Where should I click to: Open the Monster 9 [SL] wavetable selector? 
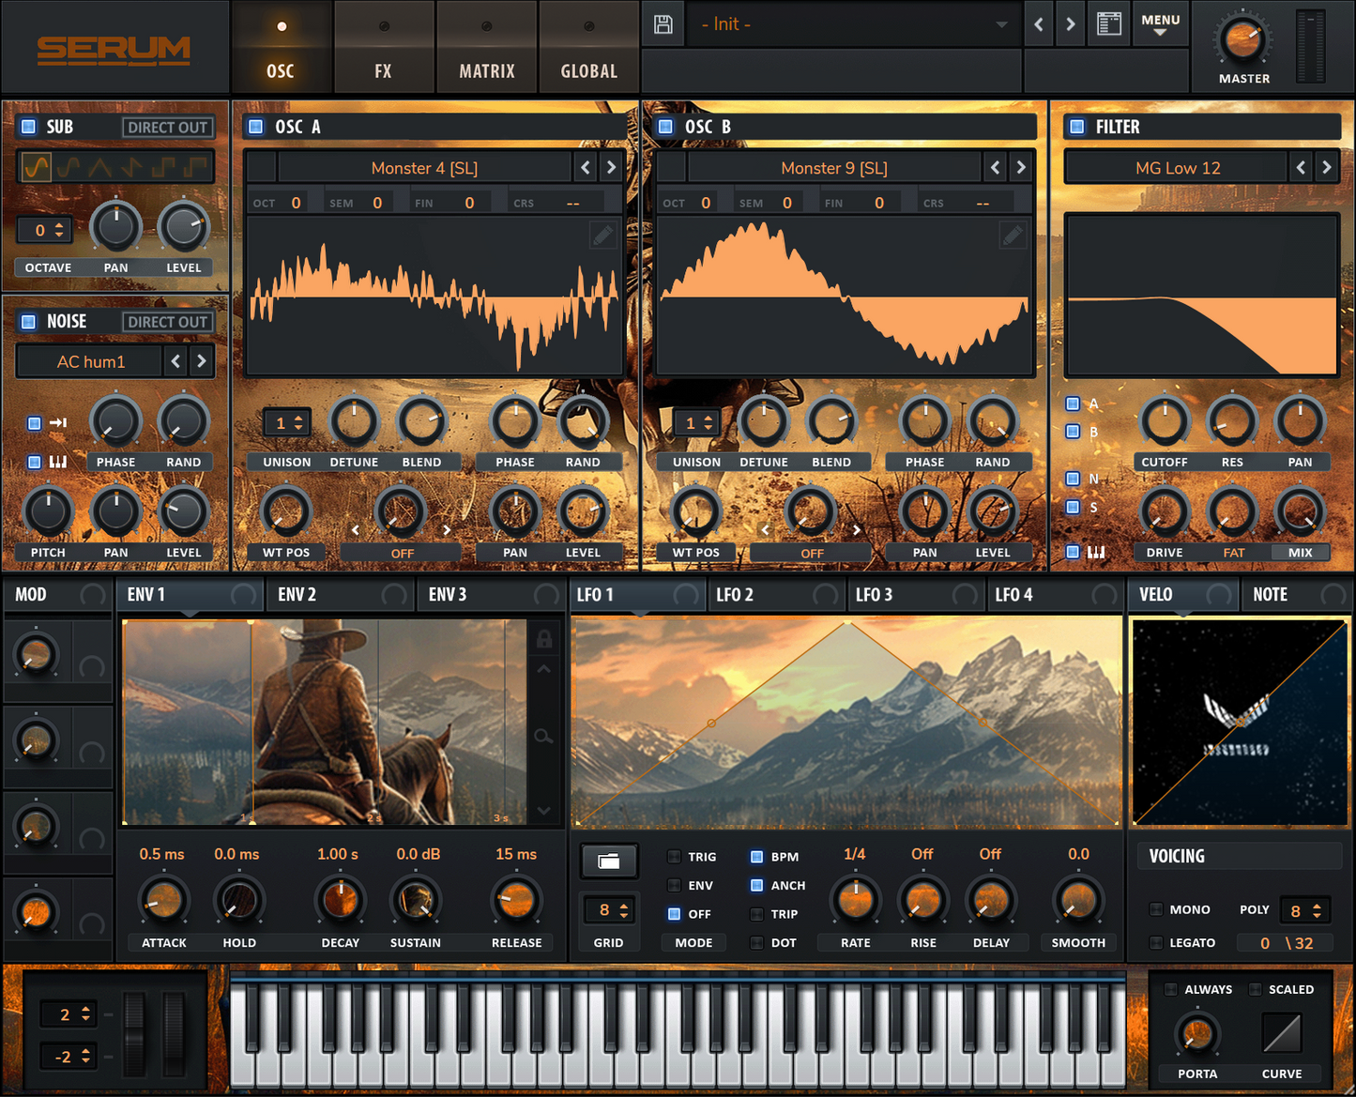point(834,168)
